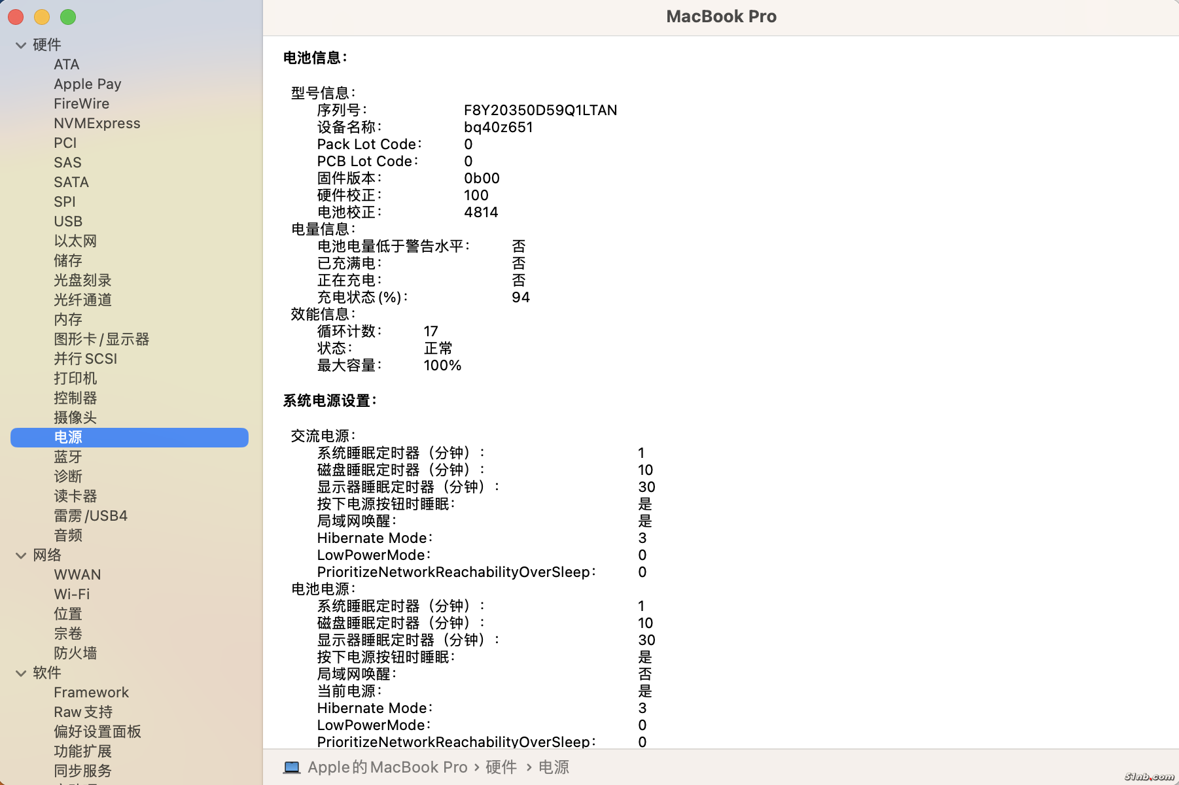Select 图形卡/显示器 in sidebar

(101, 340)
